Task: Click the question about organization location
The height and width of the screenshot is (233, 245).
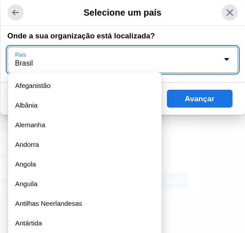Action: click(x=81, y=36)
